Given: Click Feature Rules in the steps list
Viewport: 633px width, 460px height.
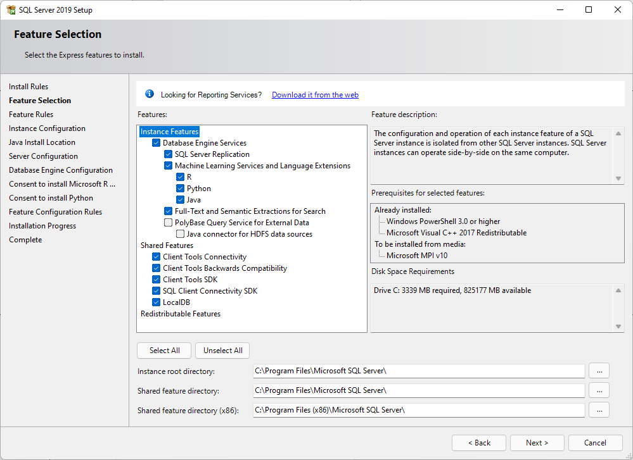Looking at the screenshot, I should click(x=31, y=115).
